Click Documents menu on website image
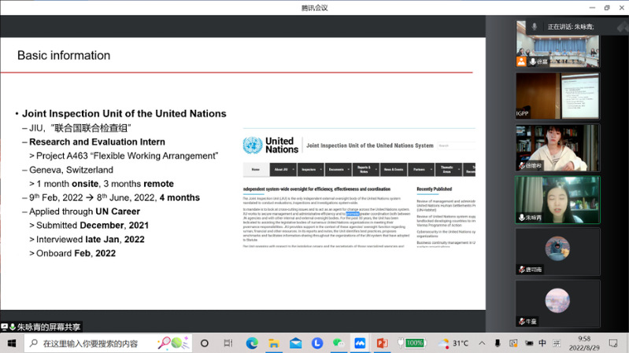Screen dimensions: 629x353 [x=339, y=170]
